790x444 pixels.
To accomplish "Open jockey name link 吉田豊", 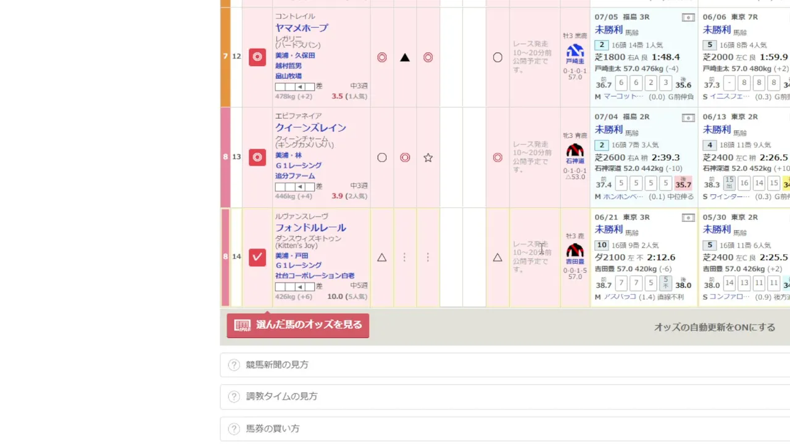I will [575, 261].
